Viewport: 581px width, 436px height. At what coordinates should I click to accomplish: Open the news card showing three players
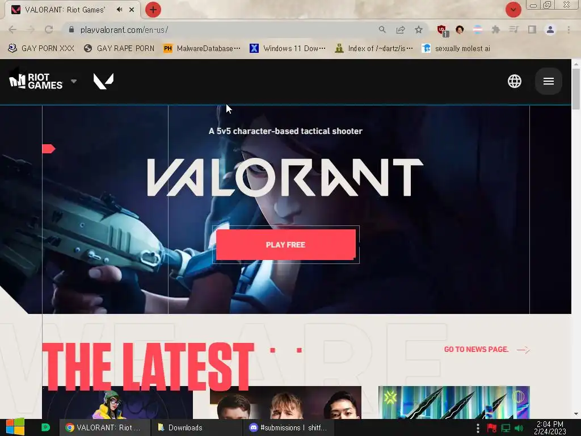285,403
